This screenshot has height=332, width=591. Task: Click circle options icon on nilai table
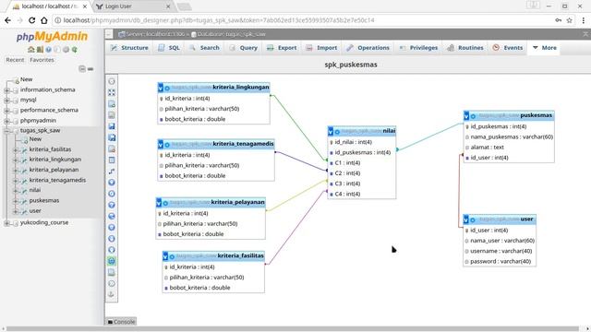(337, 132)
